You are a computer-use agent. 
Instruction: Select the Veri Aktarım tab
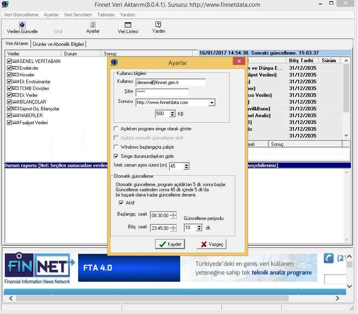coord(17,43)
